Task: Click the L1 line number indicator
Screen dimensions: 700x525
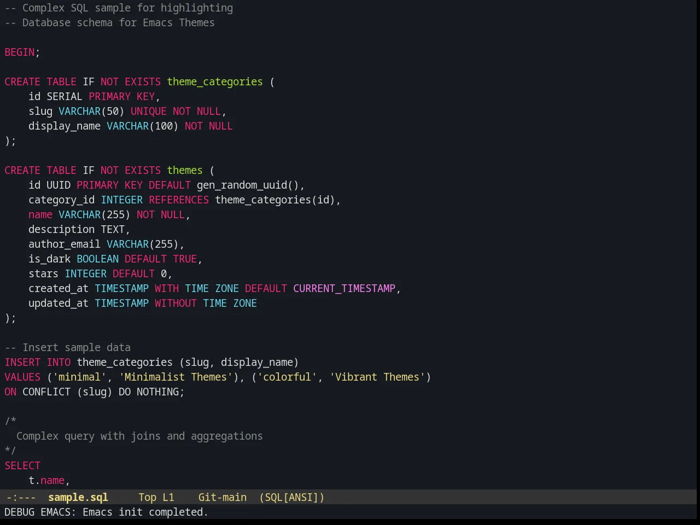Action: pyautogui.click(x=168, y=497)
